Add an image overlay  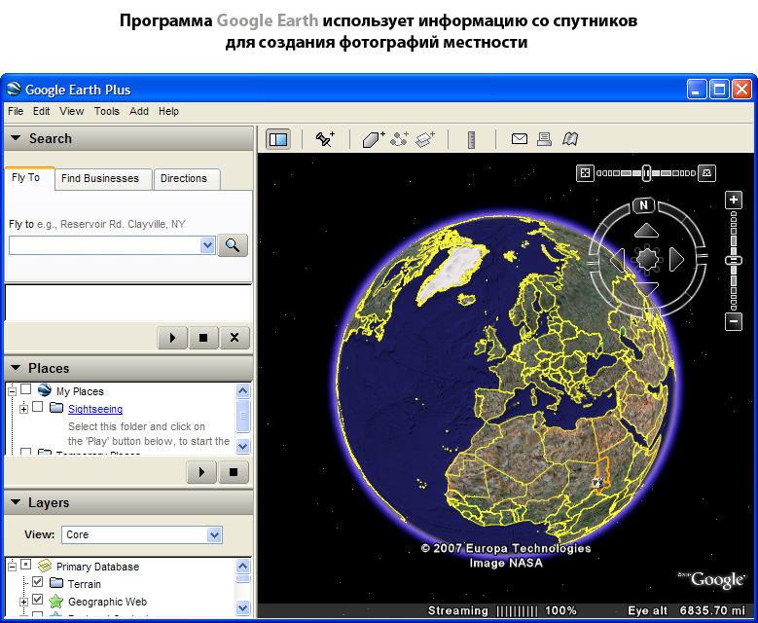(425, 139)
